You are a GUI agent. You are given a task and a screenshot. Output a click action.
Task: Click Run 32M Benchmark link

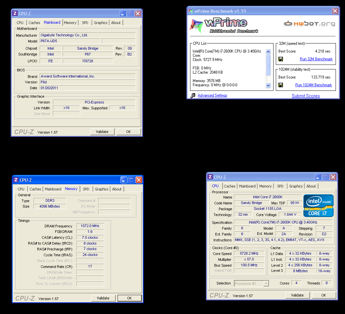pyautogui.click(x=316, y=59)
